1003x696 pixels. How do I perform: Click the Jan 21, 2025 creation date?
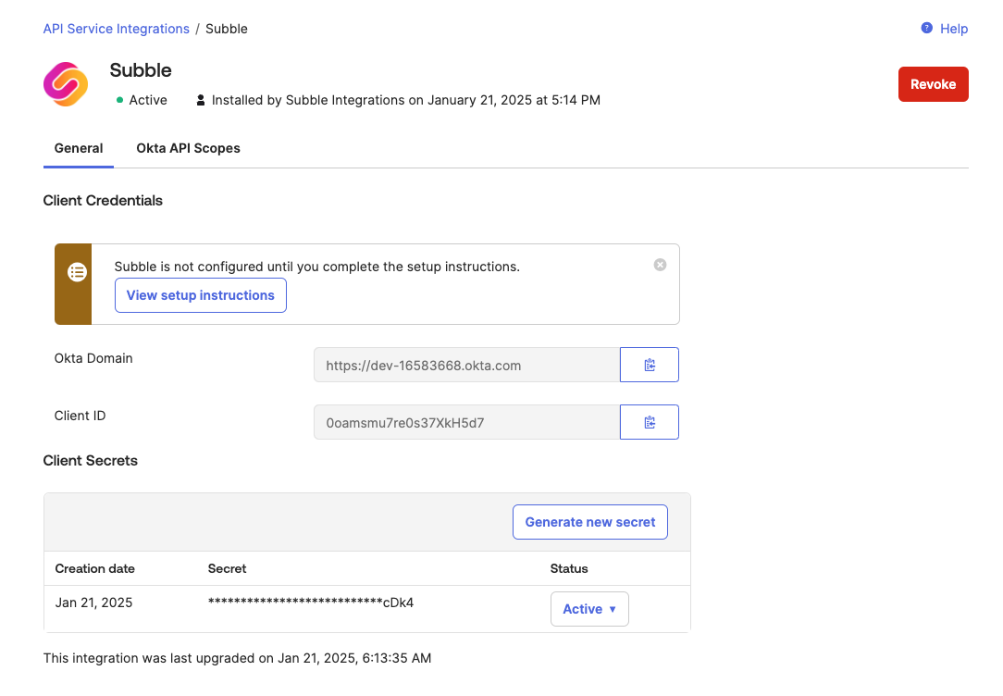(x=94, y=603)
